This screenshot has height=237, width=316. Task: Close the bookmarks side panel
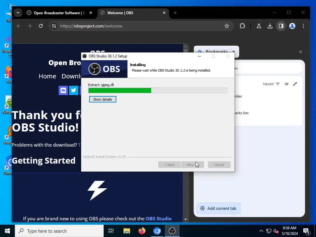point(301,52)
